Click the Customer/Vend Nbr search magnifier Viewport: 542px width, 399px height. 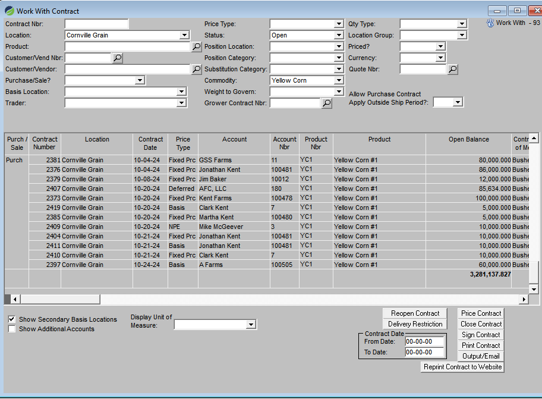point(118,58)
